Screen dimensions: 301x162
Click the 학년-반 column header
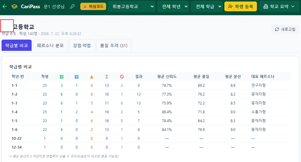18,76
